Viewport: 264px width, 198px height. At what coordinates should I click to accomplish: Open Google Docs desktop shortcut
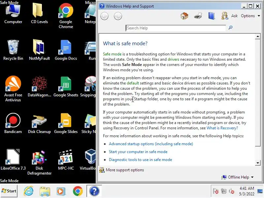coord(66,50)
